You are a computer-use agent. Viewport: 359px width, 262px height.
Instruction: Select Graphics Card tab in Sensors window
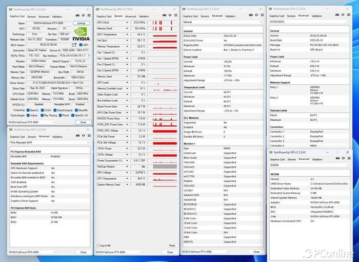(x=104, y=16)
